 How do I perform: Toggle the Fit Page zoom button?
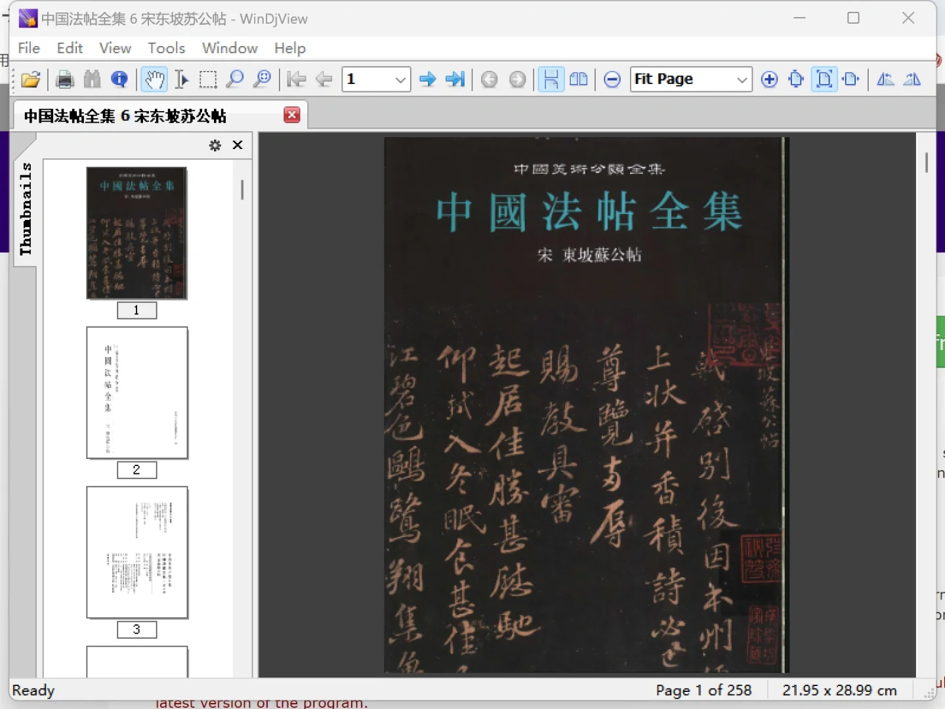[824, 79]
